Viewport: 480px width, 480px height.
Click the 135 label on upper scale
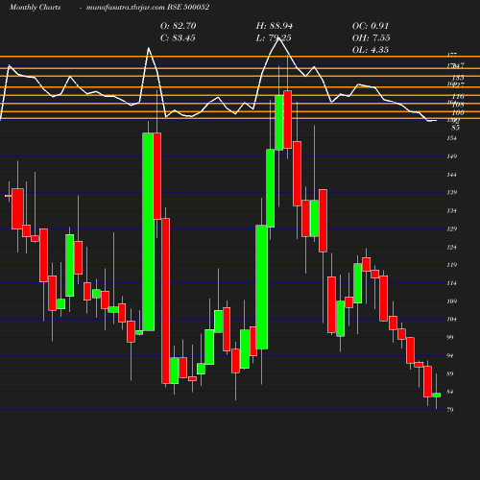pyautogui.click(x=458, y=78)
